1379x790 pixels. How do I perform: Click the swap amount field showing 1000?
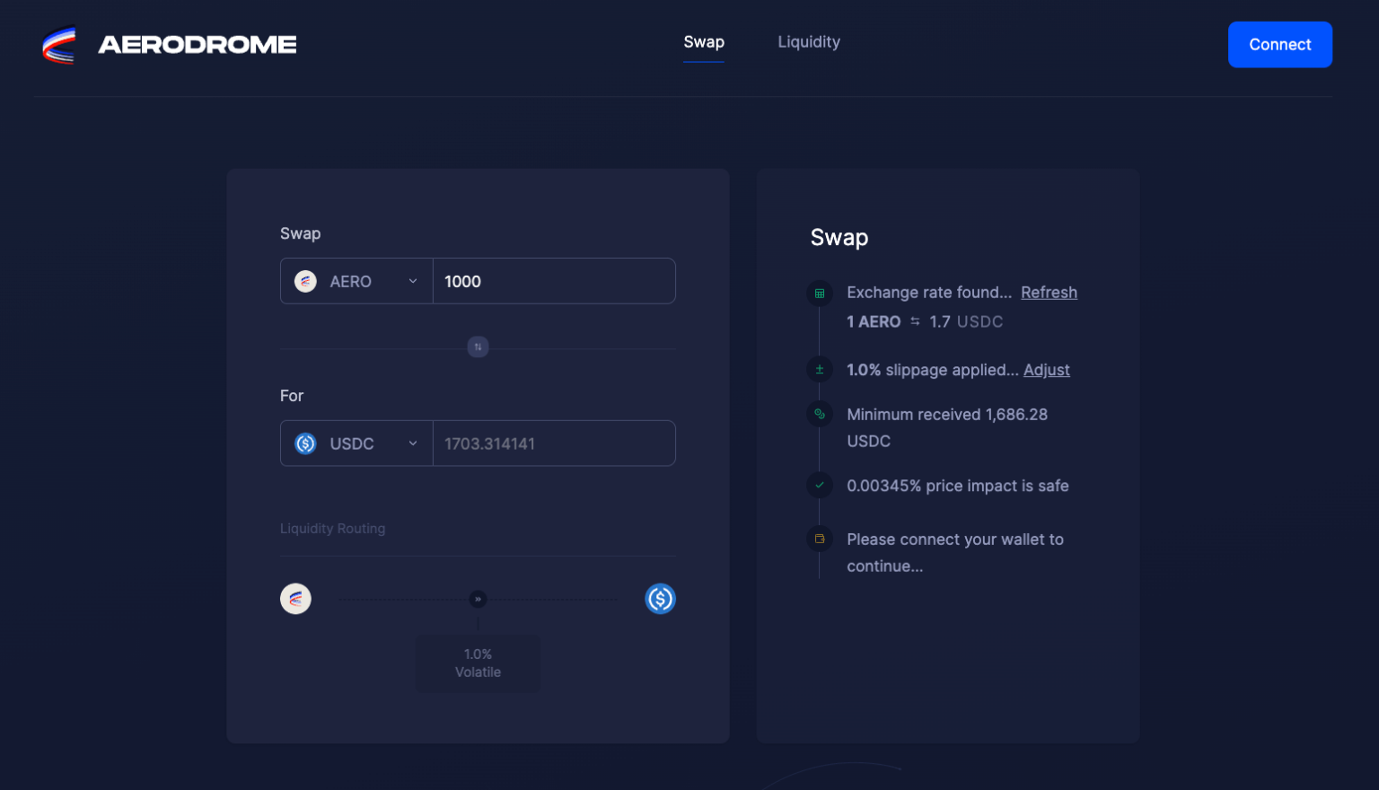click(x=554, y=282)
